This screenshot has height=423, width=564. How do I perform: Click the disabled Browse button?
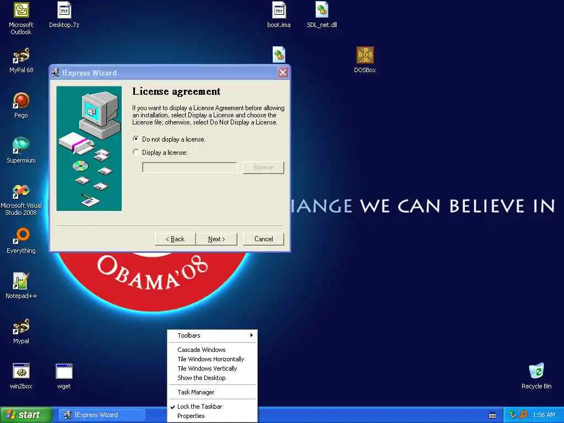coord(263,167)
